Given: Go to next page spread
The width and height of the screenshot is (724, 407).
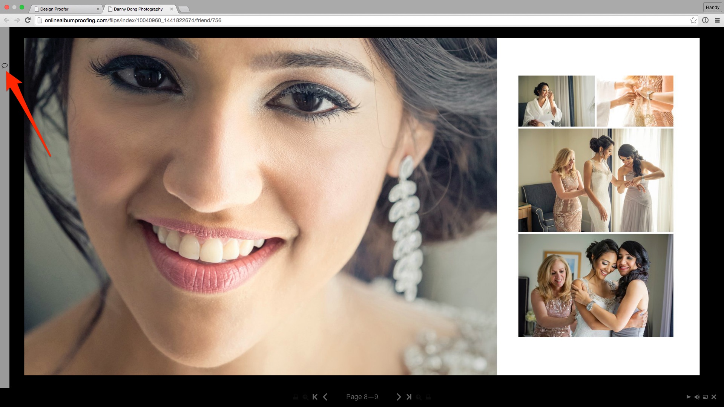Looking at the screenshot, I should [x=399, y=397].
